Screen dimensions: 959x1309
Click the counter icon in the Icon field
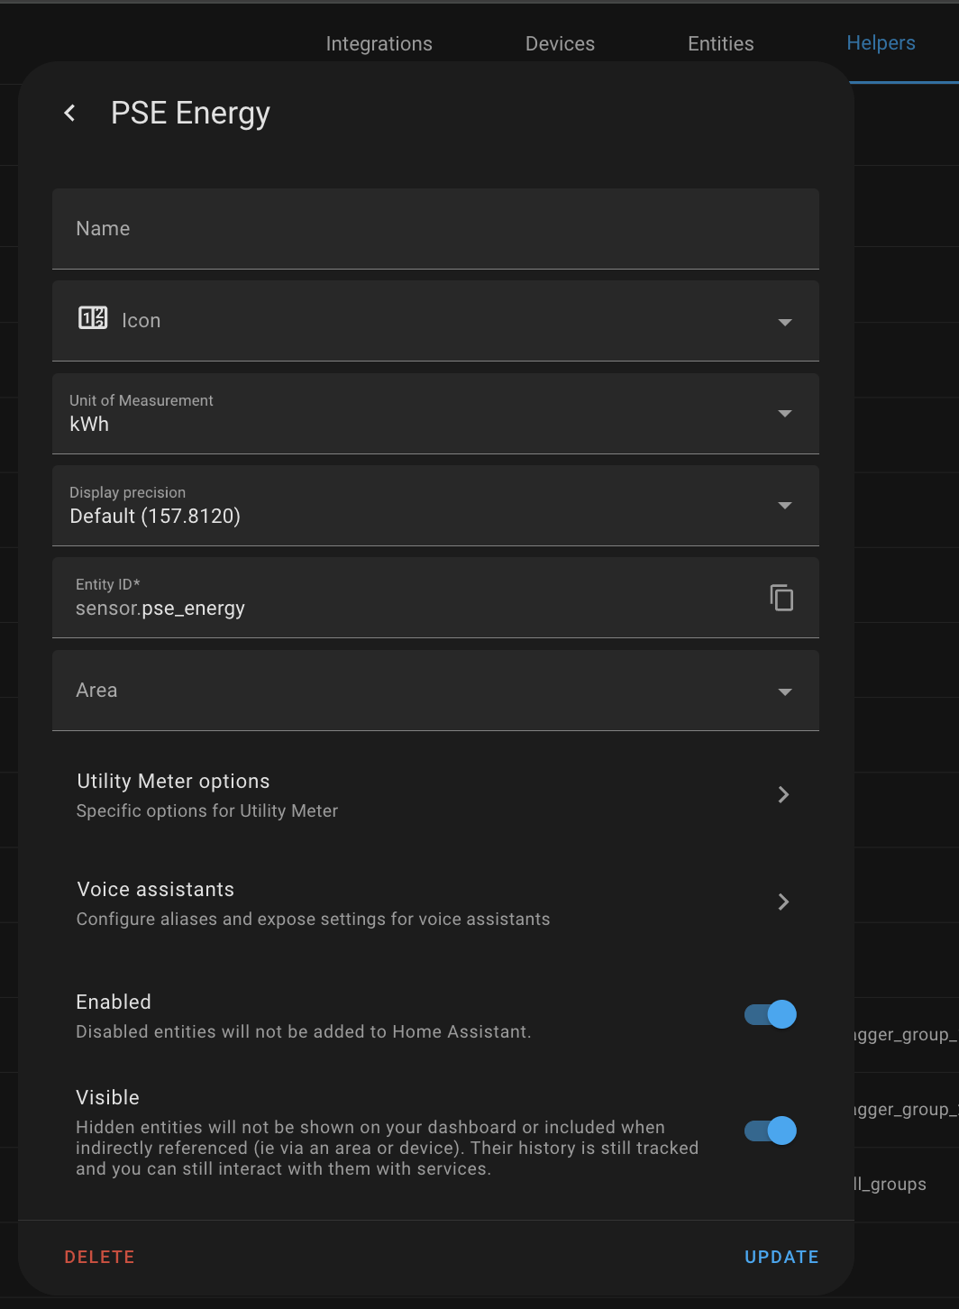click(91, 319)
